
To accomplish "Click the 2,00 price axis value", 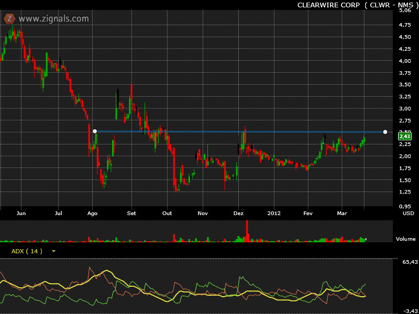I will (x=405, y=156).
